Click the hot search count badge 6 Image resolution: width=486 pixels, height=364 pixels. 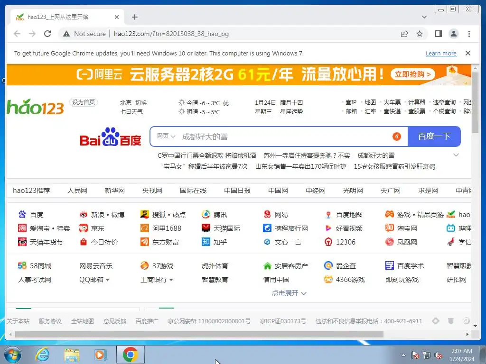[x=396, y=136]
